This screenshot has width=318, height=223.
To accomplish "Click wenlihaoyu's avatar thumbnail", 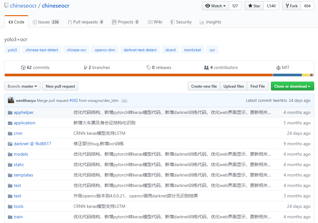I will point(11,100).
